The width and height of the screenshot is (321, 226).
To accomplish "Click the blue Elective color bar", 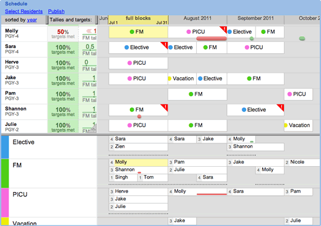I will pos(5,147).
